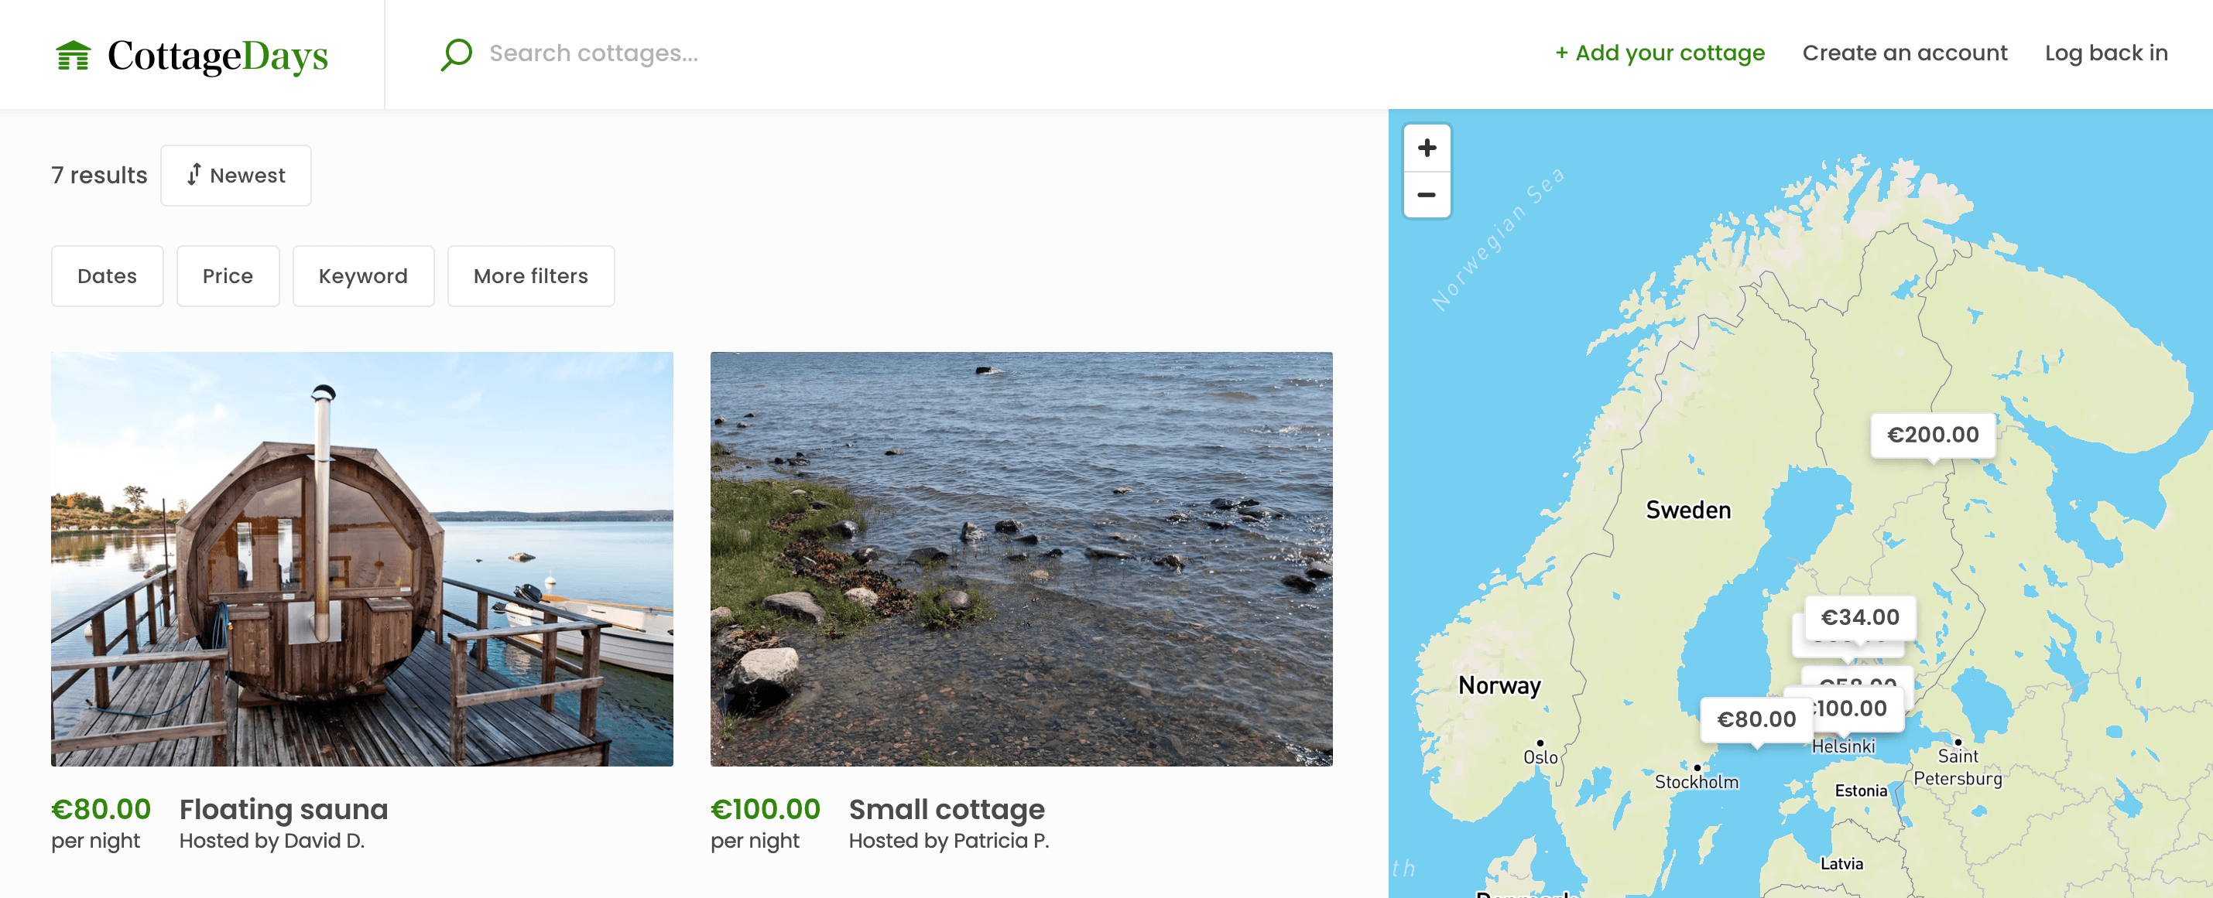Screen dimensions: 2213x898
Task: Open the Floating sauna photo
Action: coord(361,559)
